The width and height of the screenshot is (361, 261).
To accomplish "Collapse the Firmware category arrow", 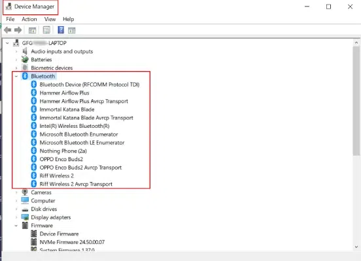I will (x=16, y=225).
